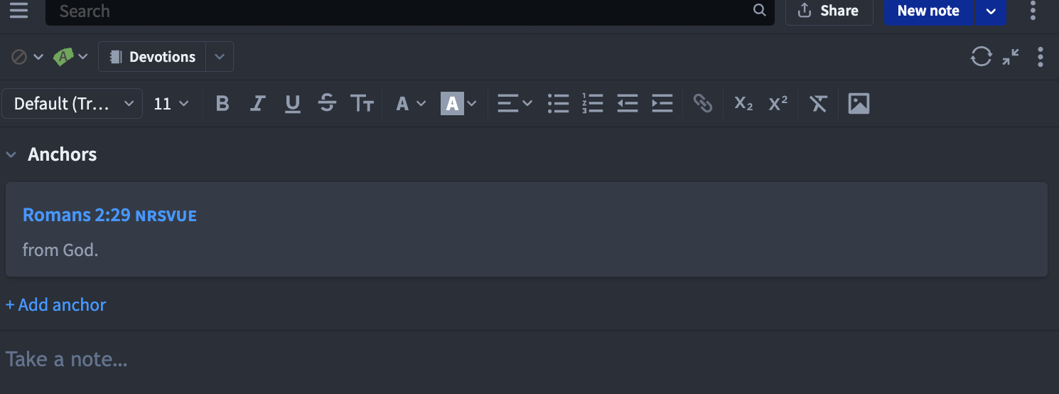
Task: Insert a hyperlink with the link icon
Action: [703, 104]
